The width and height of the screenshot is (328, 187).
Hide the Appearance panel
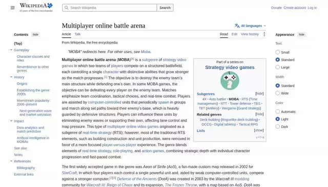[301, 34]
